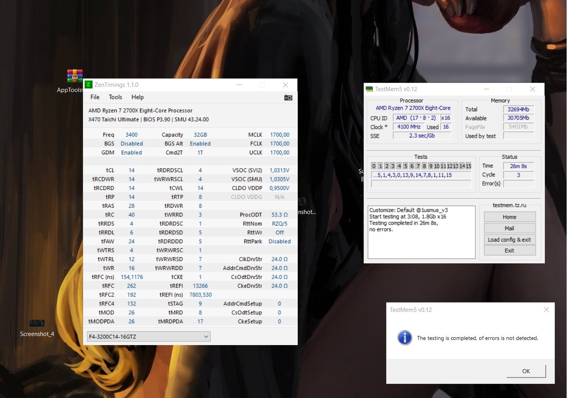Minimize the ZenTimings window
This screenshot has width=567, height=398.
tap(239, 85)
